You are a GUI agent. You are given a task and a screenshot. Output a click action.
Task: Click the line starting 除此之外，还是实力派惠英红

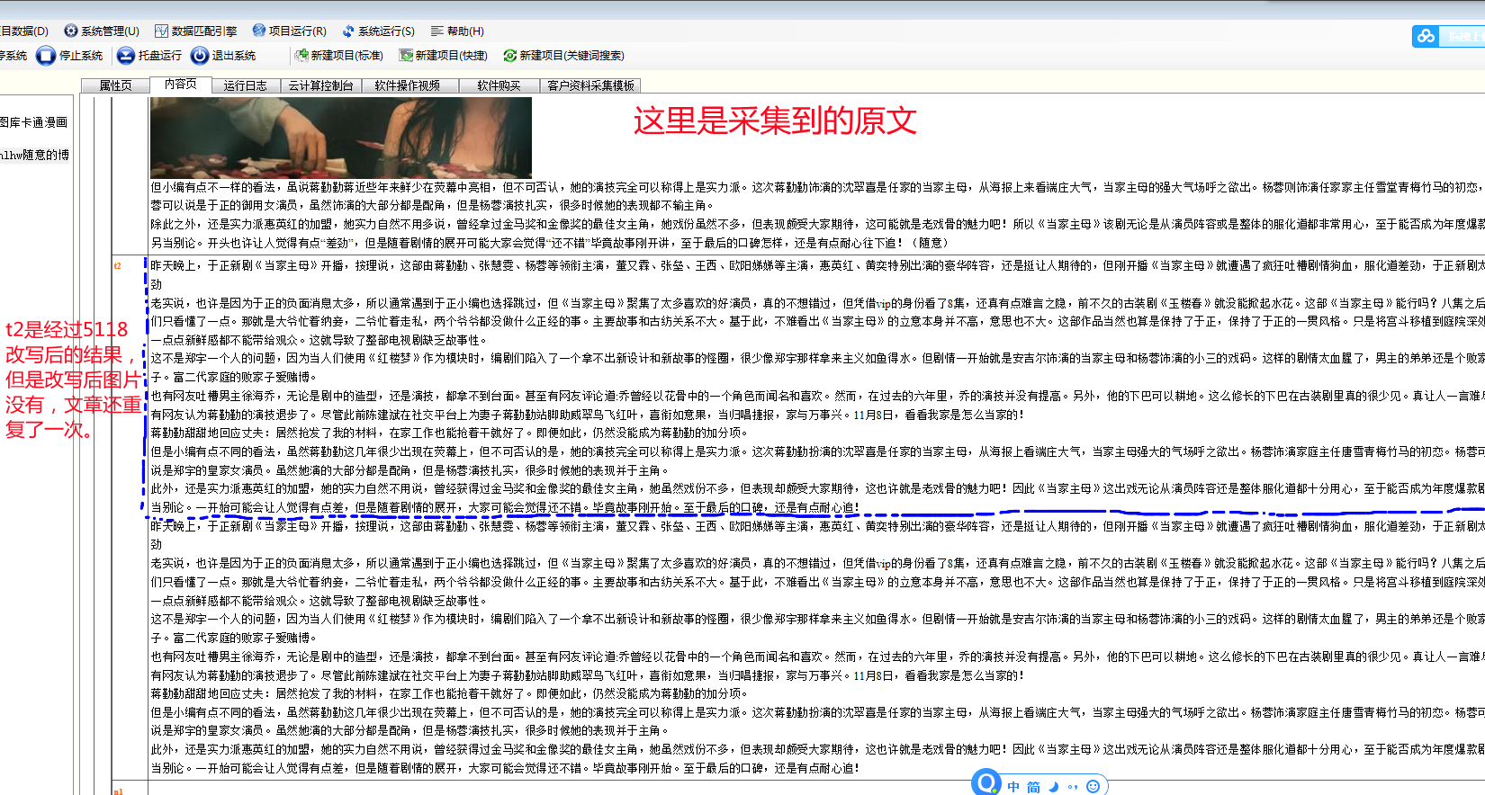[x=817, y=224]
